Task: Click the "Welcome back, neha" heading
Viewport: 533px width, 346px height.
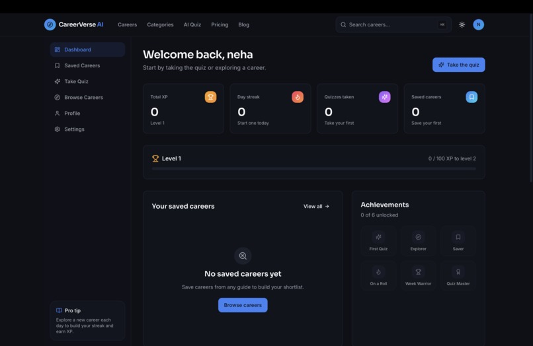Action: click(198, 55)
